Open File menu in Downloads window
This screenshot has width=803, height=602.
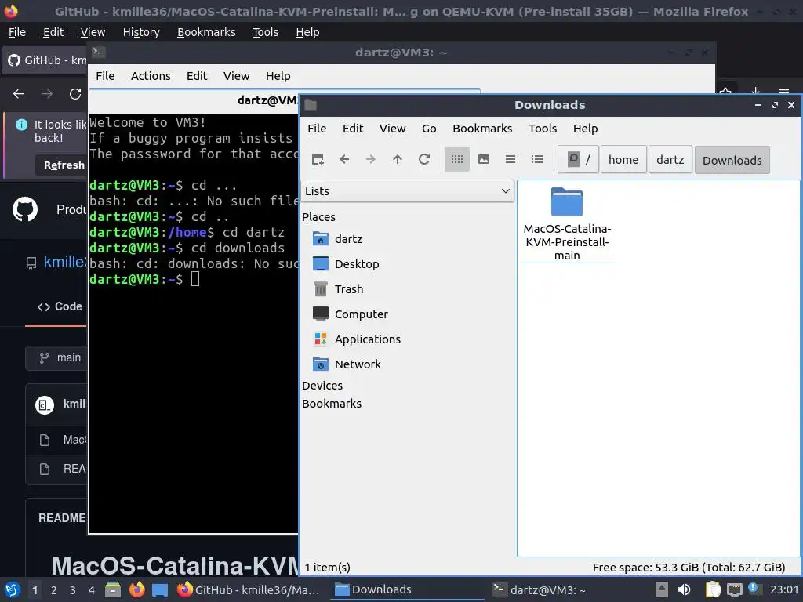(x=317, y=129)
